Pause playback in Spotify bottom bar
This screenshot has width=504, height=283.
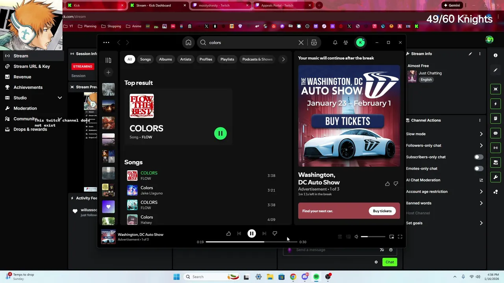tap(252, 233)
